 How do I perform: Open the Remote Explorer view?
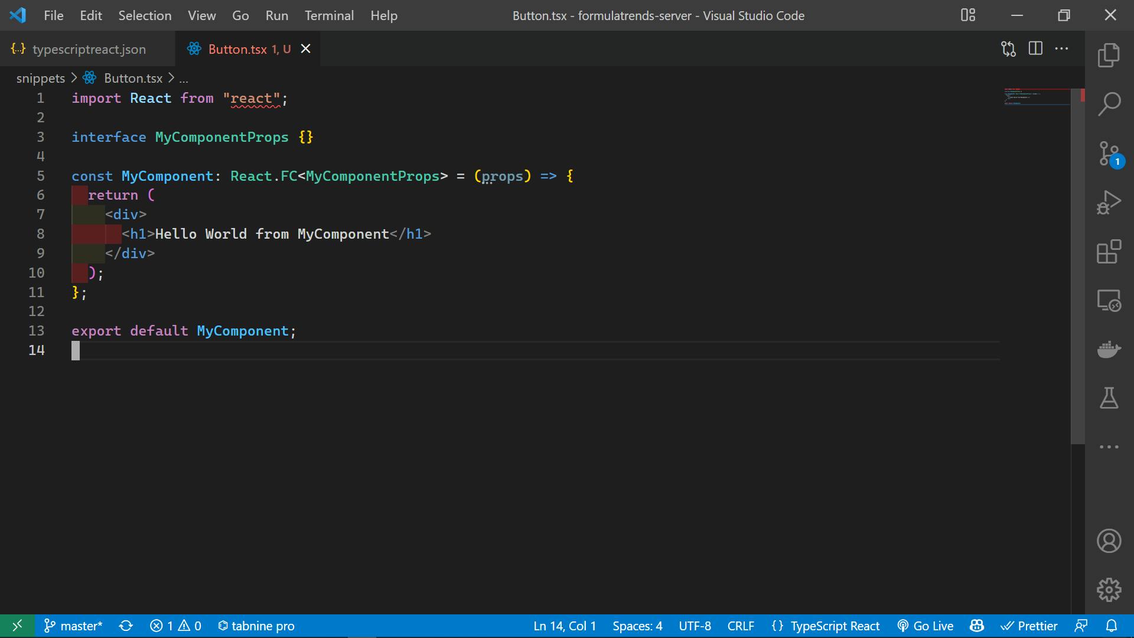click(1109, 301)
